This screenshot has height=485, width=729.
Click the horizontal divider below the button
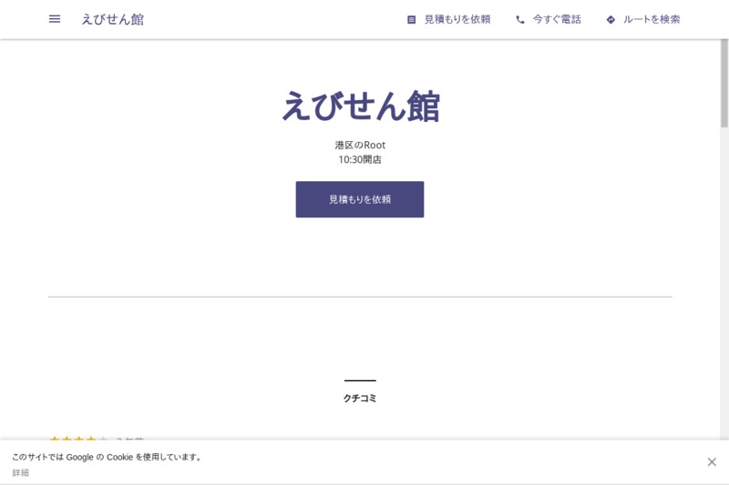coord(360,297)
